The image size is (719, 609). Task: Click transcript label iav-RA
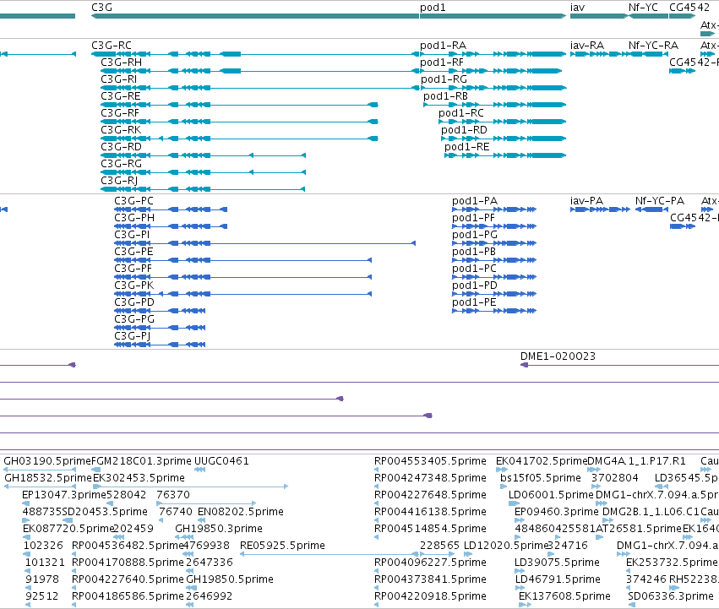coord(587,46)
